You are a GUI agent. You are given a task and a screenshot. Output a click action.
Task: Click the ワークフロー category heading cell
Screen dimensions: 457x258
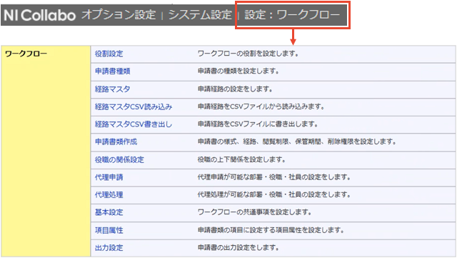click(x=46, y=152)
